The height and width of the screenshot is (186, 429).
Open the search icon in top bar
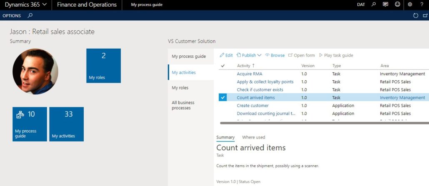click(x=374, y=5)
